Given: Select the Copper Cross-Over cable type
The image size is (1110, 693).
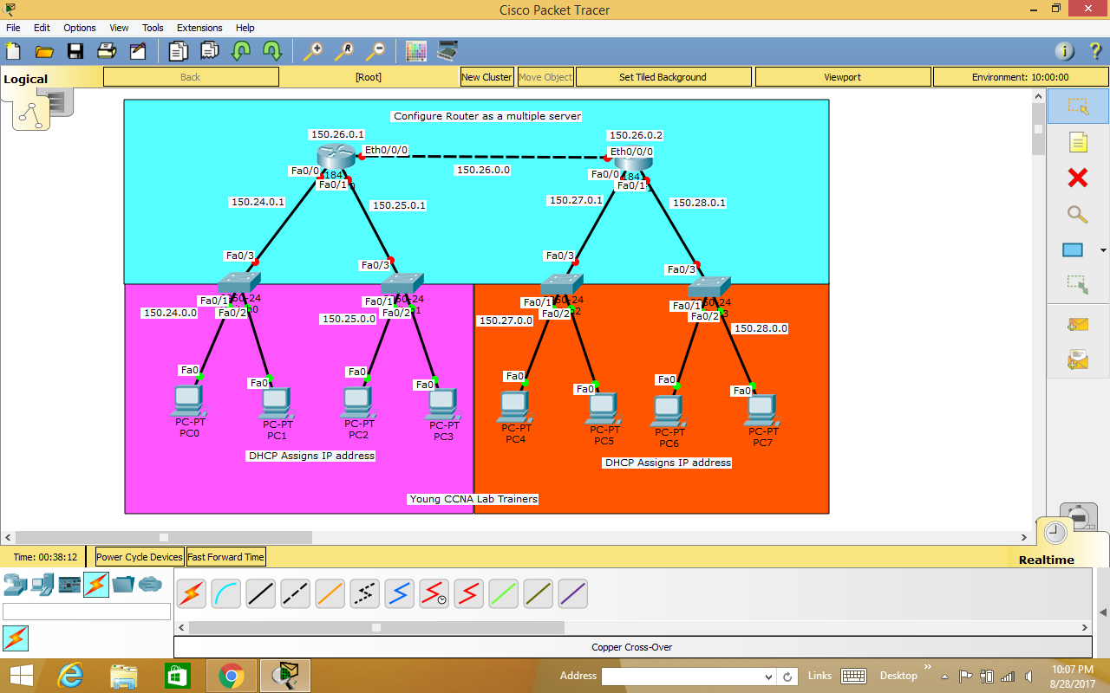Looking at the screenshot, I should (x=295, y=593).
